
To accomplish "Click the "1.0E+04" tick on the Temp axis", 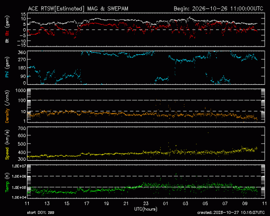I will pyautogui.click(x=19, y=197).
